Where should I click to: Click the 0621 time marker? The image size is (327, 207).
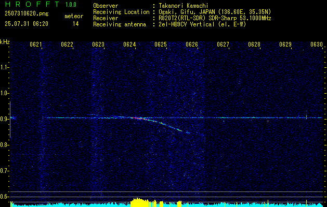(x=36, y=45)
